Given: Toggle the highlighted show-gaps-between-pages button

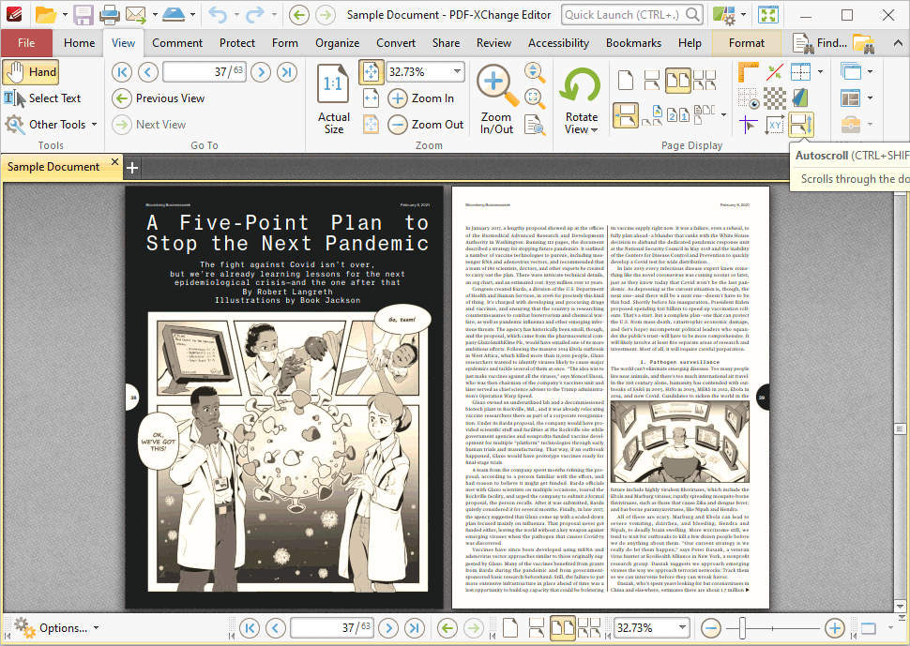Looking at the screenshot, I should 625,114.
